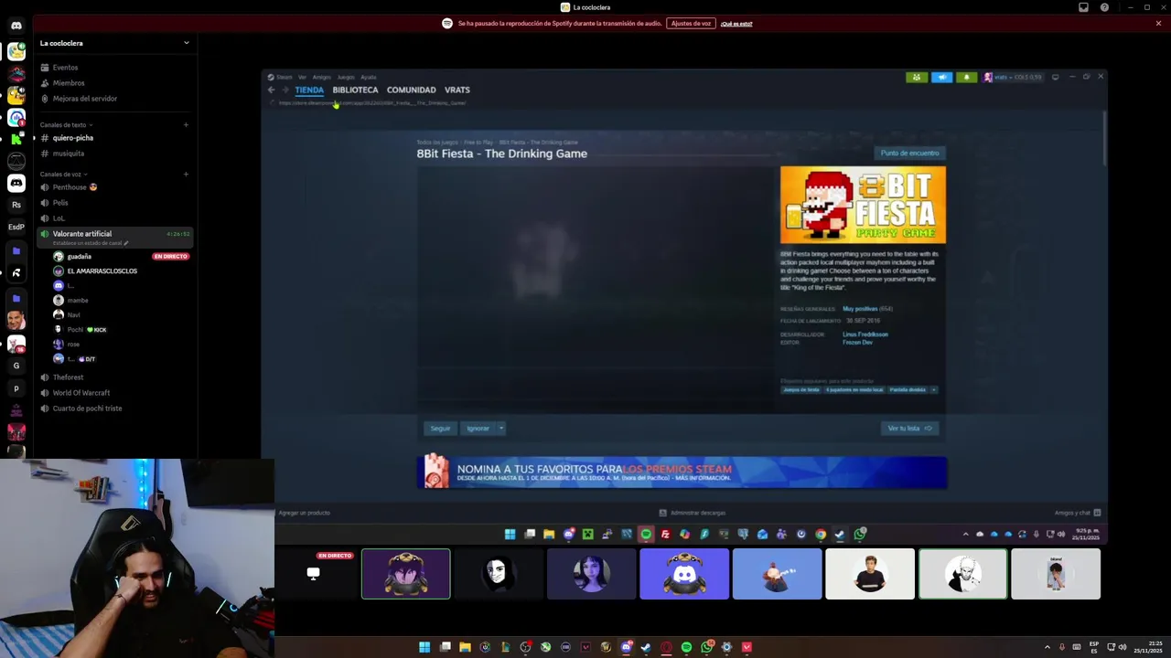Click mambe user in voice list
Image resolution: width=1171 pixels, height=658 pixels.
(78, 301)
